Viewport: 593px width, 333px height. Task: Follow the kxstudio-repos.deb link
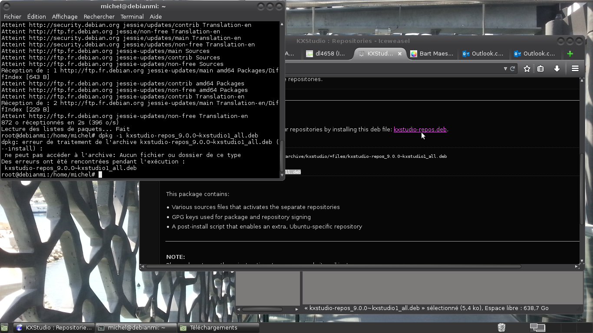pyautogui.click(x=420, y=129)
